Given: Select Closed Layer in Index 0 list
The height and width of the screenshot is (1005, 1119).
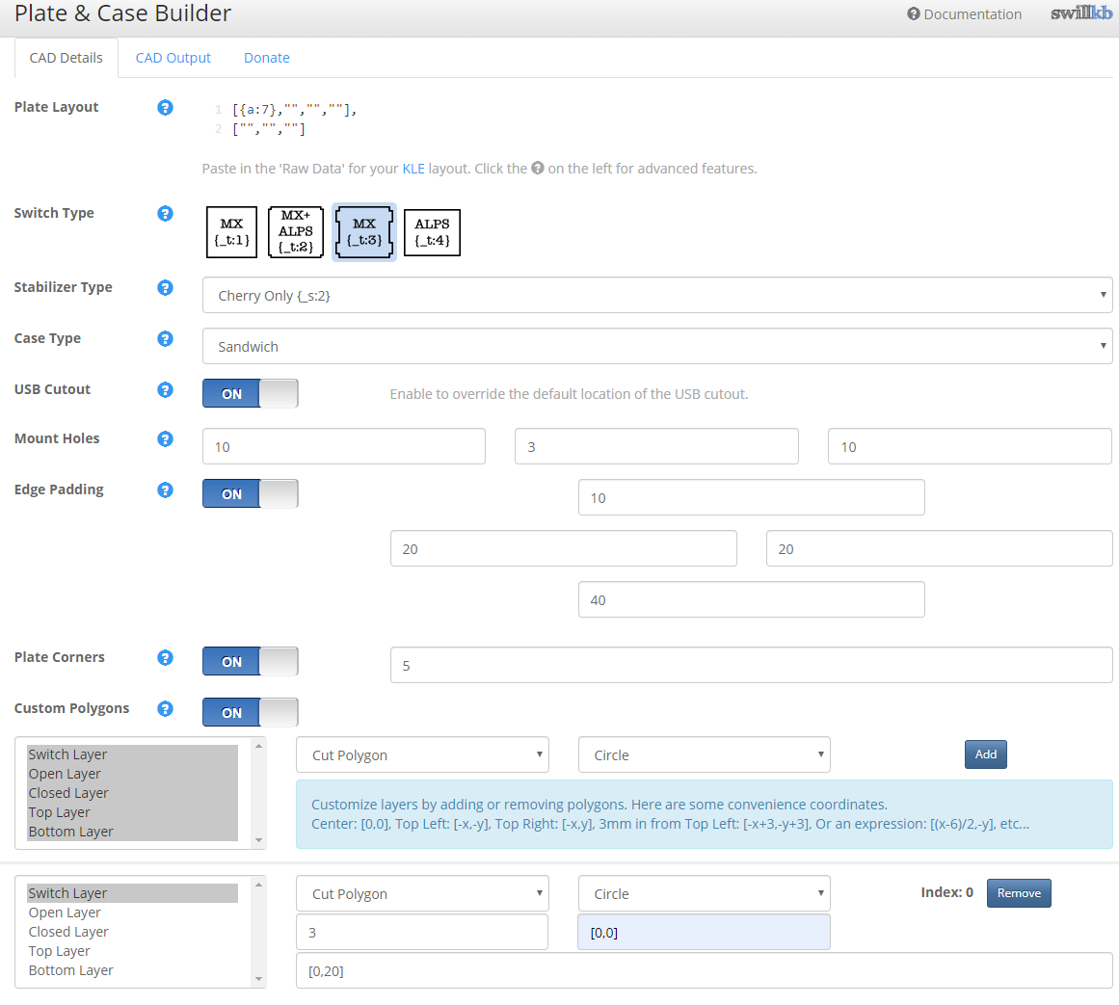Looking at the screenshot, I should tap(132, 932).
